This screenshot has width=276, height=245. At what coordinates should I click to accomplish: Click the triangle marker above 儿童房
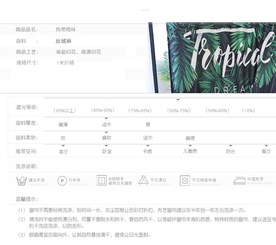[x=190, y=146]
